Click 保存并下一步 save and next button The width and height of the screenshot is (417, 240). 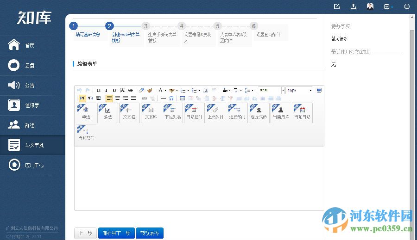coord(116,233)
